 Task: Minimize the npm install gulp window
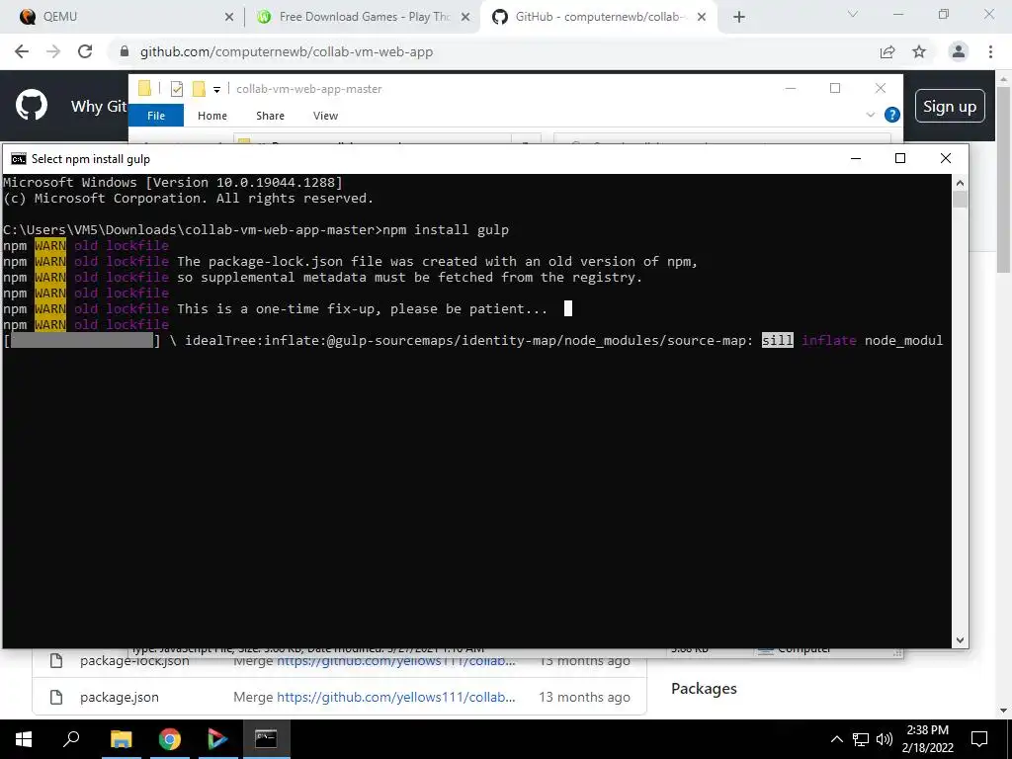click(856, 159)
